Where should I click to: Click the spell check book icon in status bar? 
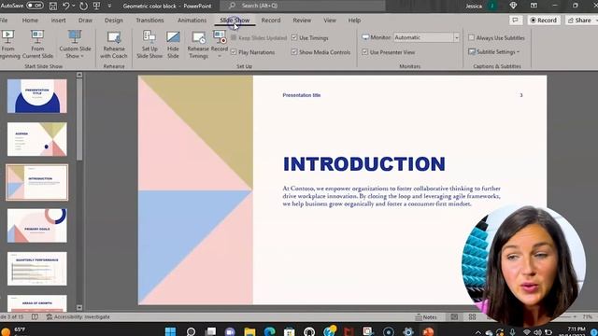pyautogui.click(x=35, y=317)
